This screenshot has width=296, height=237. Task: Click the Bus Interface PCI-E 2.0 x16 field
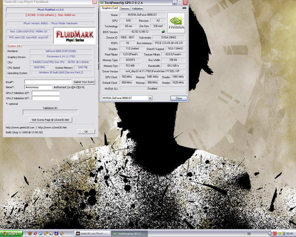point(169,43)
